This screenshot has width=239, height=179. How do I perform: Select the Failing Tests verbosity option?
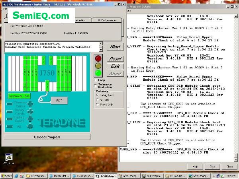pyautogui.click(x=97, y=95)
